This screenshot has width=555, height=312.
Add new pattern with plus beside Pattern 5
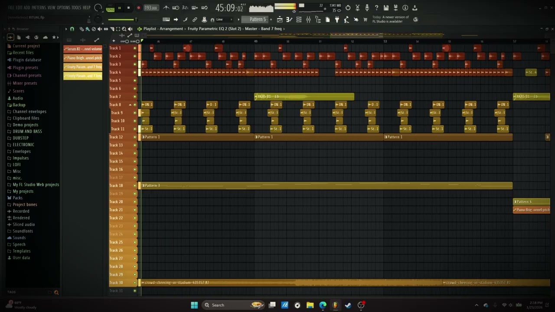click(x=271, y=19)
